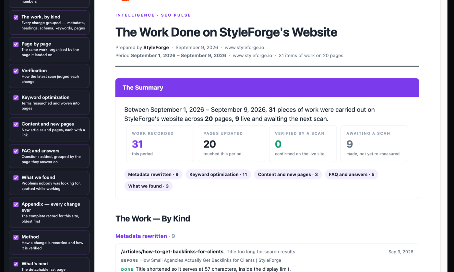
Task: Click the "Verified by a scan" stat card
Action: tap(303, 144)
